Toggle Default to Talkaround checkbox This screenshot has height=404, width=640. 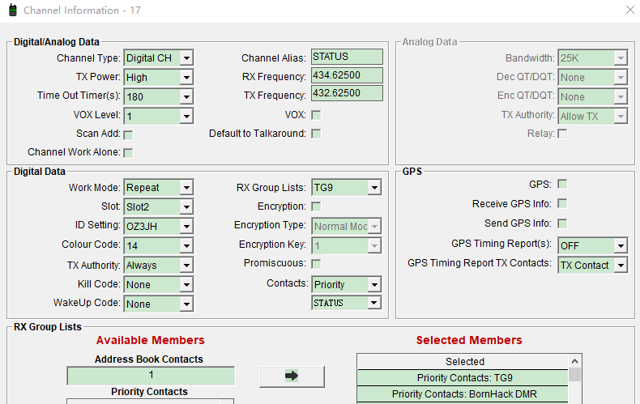pos(316,134)
